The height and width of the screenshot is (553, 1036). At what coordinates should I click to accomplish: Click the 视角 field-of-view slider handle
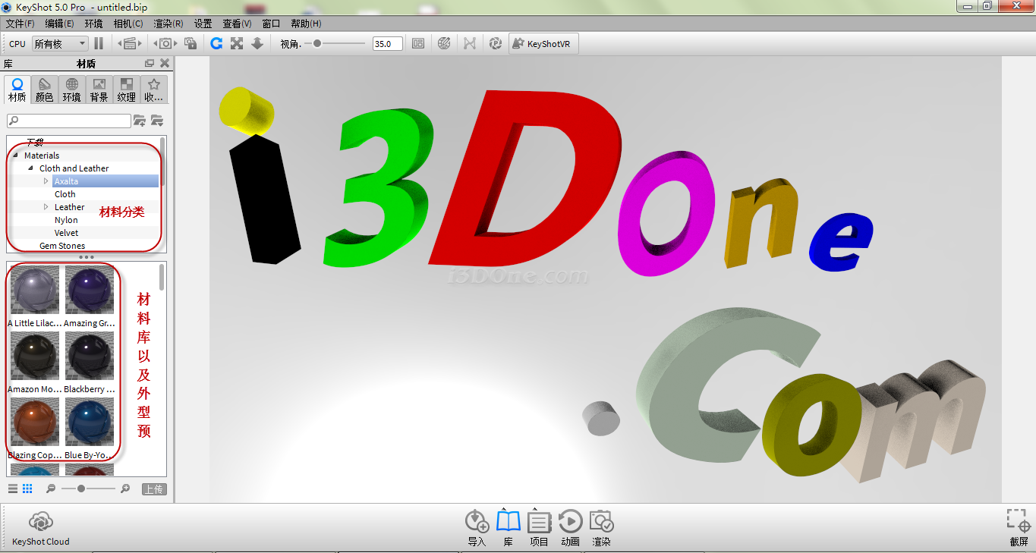pyautogui.click(x=317, y=44)
